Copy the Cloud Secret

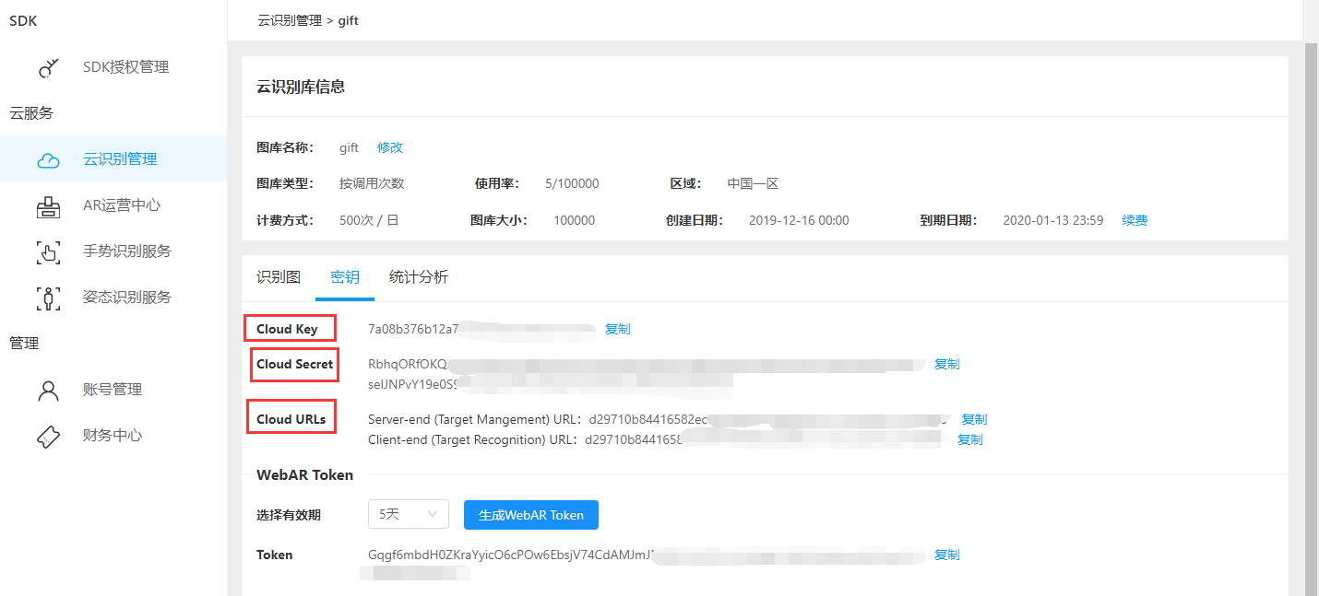point(947,364)
